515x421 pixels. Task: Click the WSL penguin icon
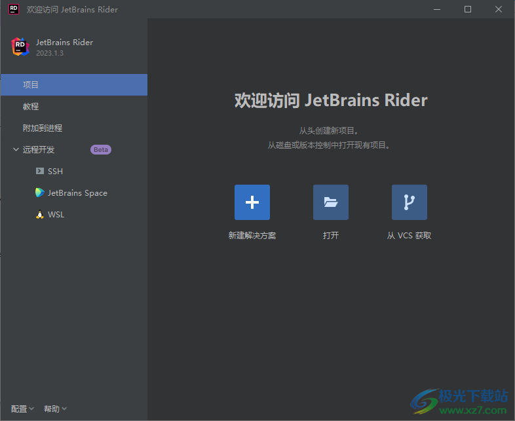(x=40, y=214)
